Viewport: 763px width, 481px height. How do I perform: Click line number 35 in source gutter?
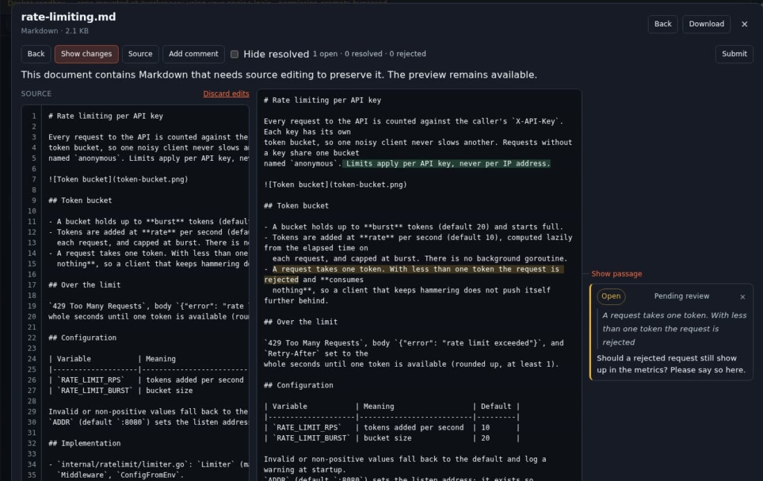click(x=32, y=475)
